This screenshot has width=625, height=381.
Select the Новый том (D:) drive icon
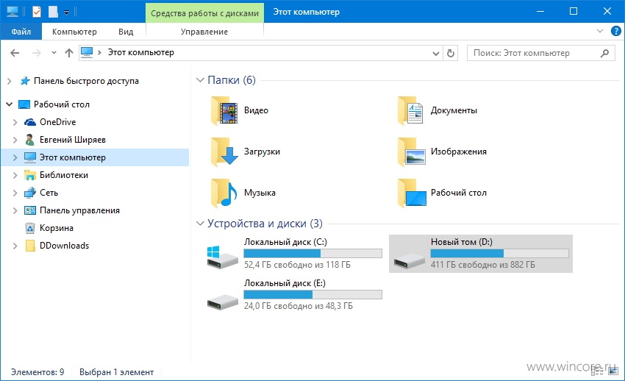(410, 261)
